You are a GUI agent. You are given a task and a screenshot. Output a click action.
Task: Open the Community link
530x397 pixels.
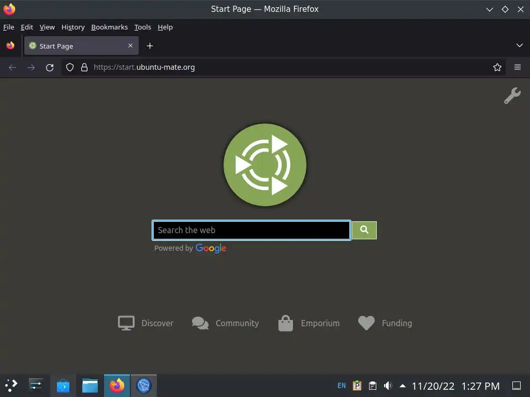[225, 323]
